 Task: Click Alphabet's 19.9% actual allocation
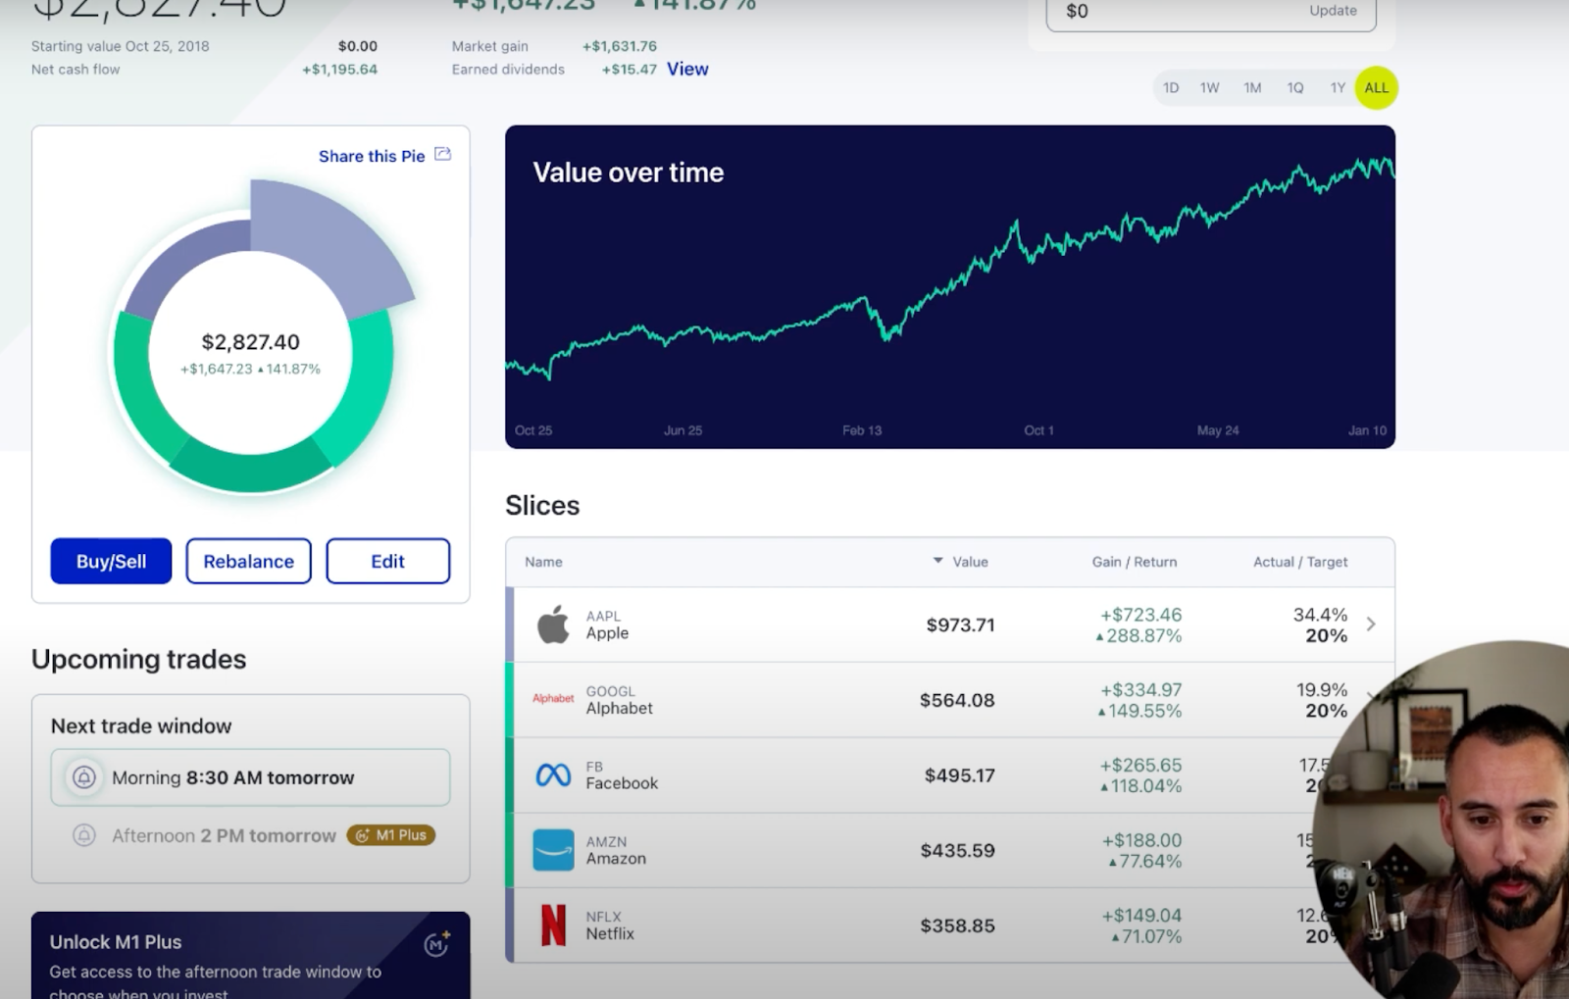[1322, 690]
